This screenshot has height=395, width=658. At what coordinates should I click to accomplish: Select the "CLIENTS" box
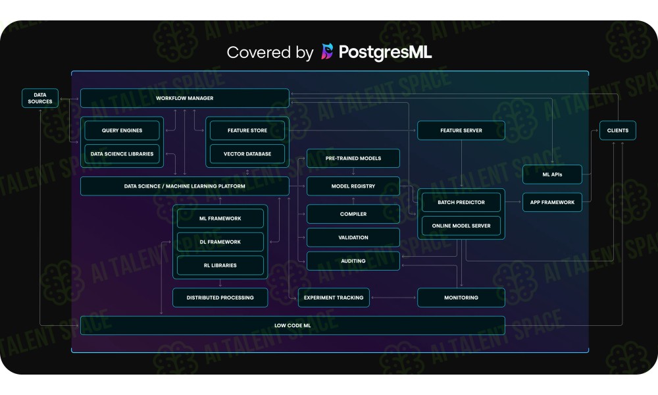(x=618, y=130)
